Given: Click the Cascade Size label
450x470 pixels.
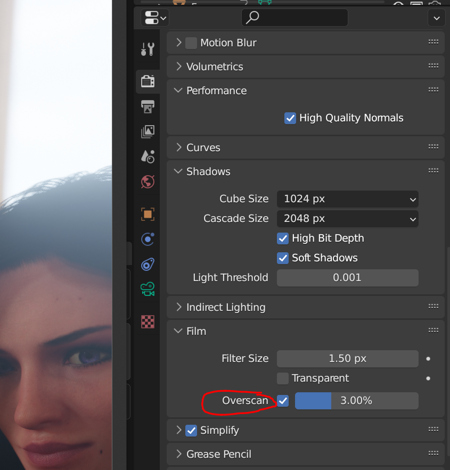Looking at the screenshot, I should pyautogui.click(x=236, y=219).
